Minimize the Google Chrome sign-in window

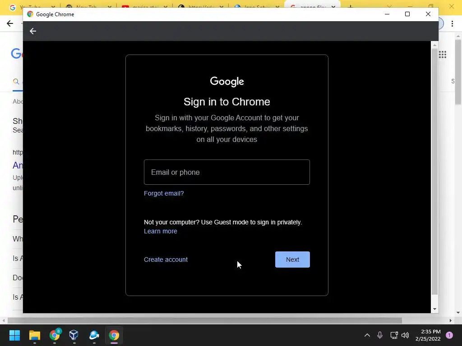click(387, 14)
